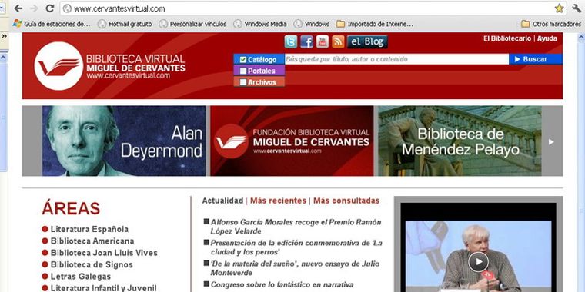This screenshot has height=292, width=585.
Task: Enable the Archivos search checkbox
Action: pyautogui.click(x=243, y=82)
